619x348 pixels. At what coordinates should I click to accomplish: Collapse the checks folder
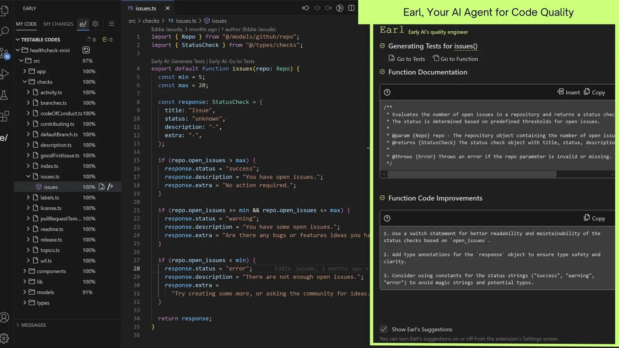(25, 82)
